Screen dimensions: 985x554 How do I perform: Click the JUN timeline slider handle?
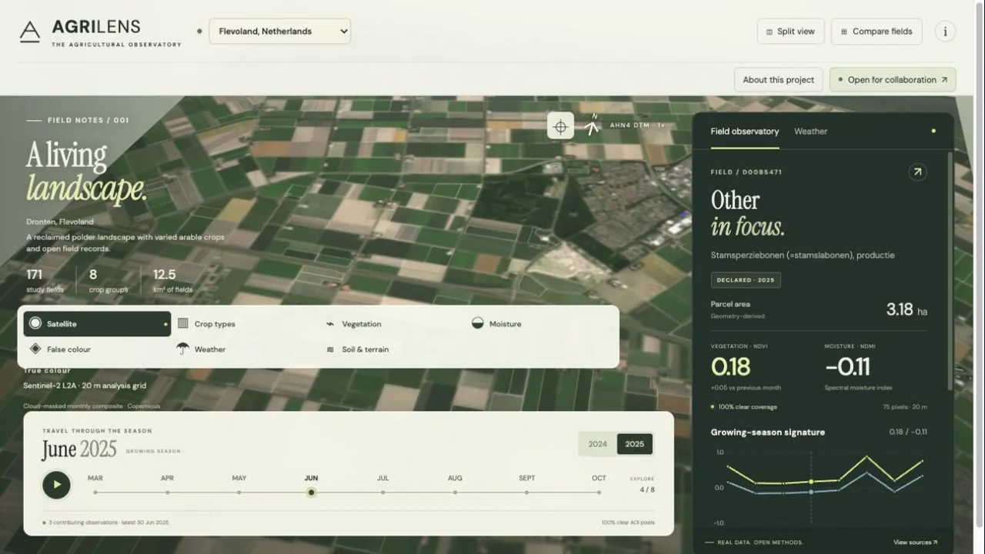tap(311, 492)
